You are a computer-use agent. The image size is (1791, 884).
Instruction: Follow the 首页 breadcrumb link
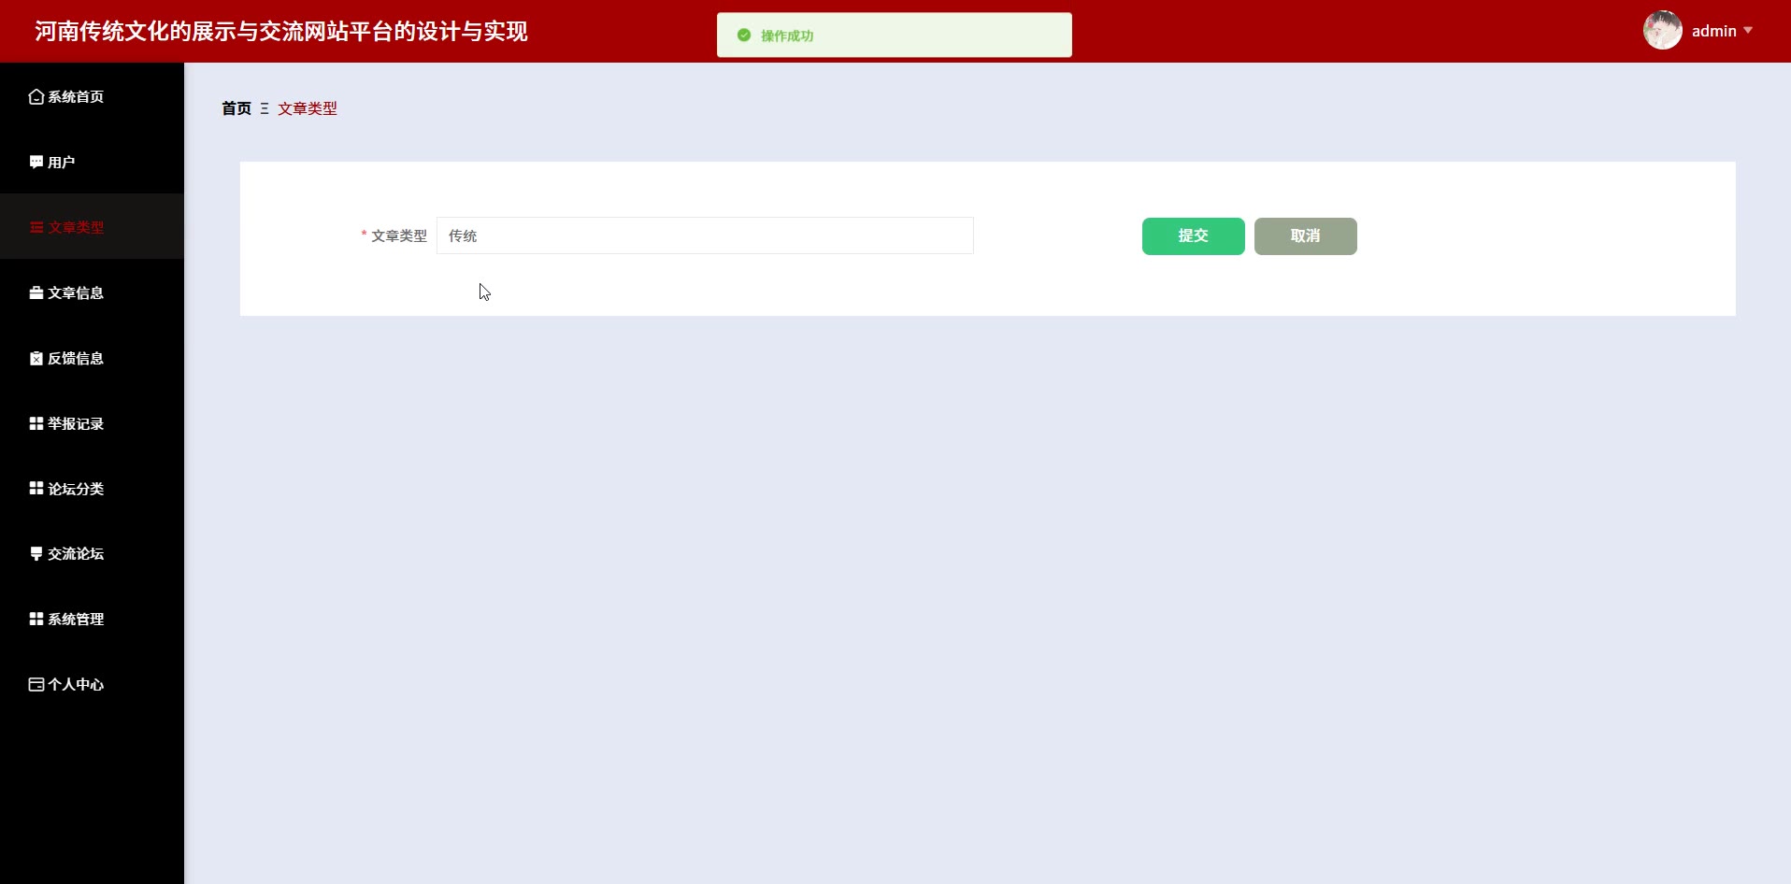click(x=236, y=108)
